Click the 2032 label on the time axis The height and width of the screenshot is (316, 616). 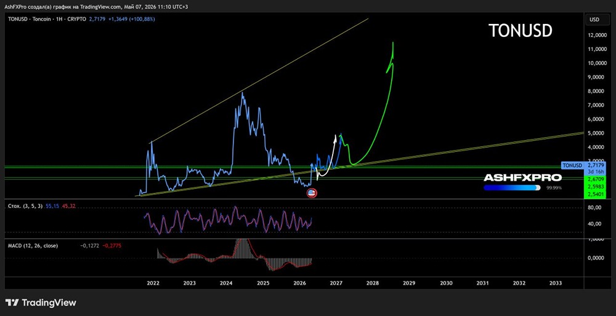pyautogui.click(x=519, y=283)
